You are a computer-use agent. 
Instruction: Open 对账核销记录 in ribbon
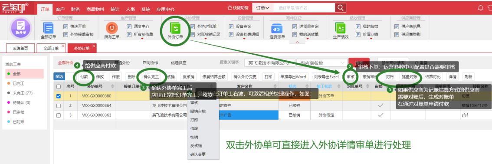tap(205, 34)
